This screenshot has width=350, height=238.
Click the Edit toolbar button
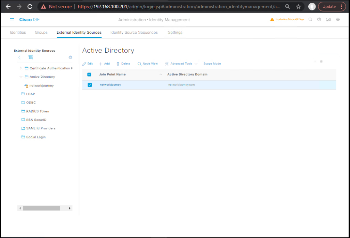click(88, 64)
